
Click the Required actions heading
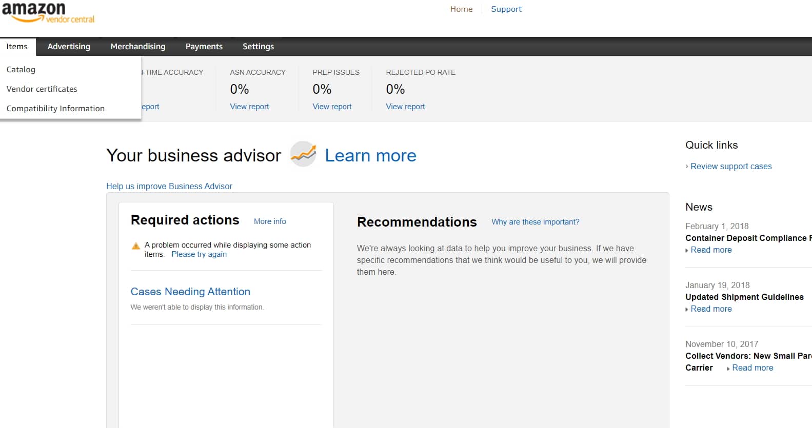pos(185,220)
